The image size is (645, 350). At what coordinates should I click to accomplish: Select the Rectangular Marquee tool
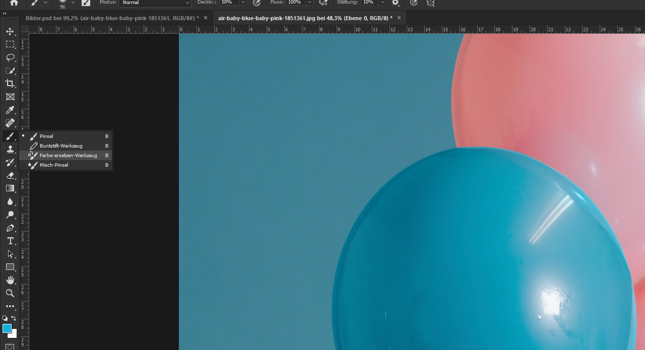[10, 44]
